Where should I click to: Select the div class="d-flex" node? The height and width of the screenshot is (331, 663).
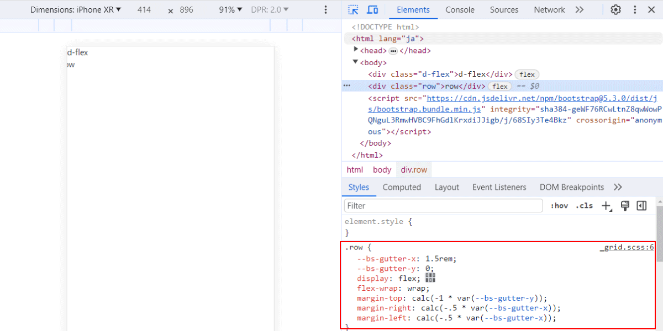click(440, 74)
